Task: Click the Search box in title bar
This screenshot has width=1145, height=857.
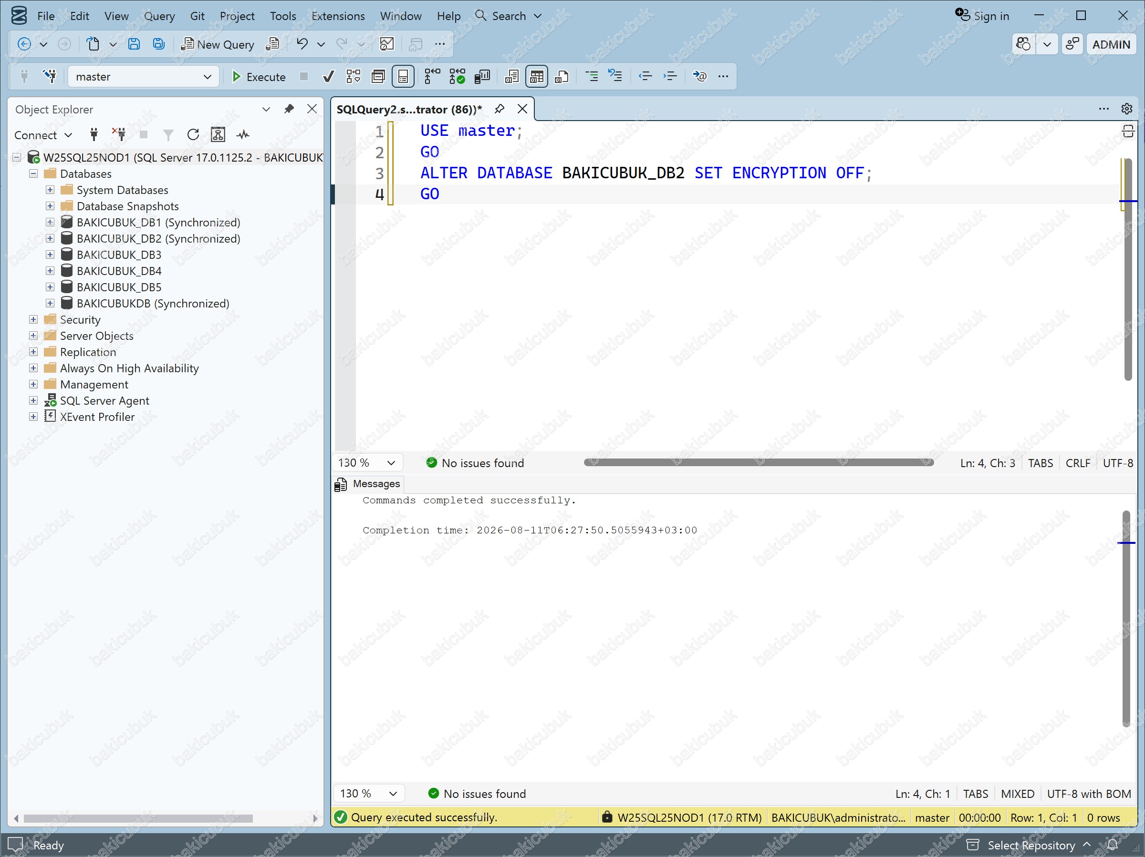Action: [508, 16]
